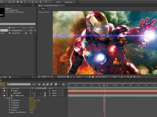Viewport: 157px width, 117px height.
Task: Click the Composition: Water tab
Action: tap(51, 6)
